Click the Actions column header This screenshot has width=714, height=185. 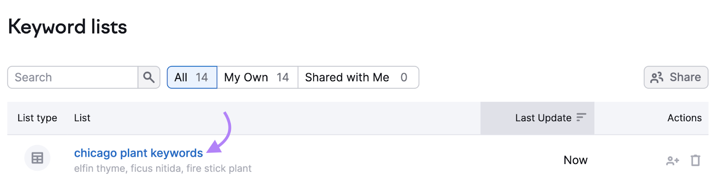pos(684,118)
